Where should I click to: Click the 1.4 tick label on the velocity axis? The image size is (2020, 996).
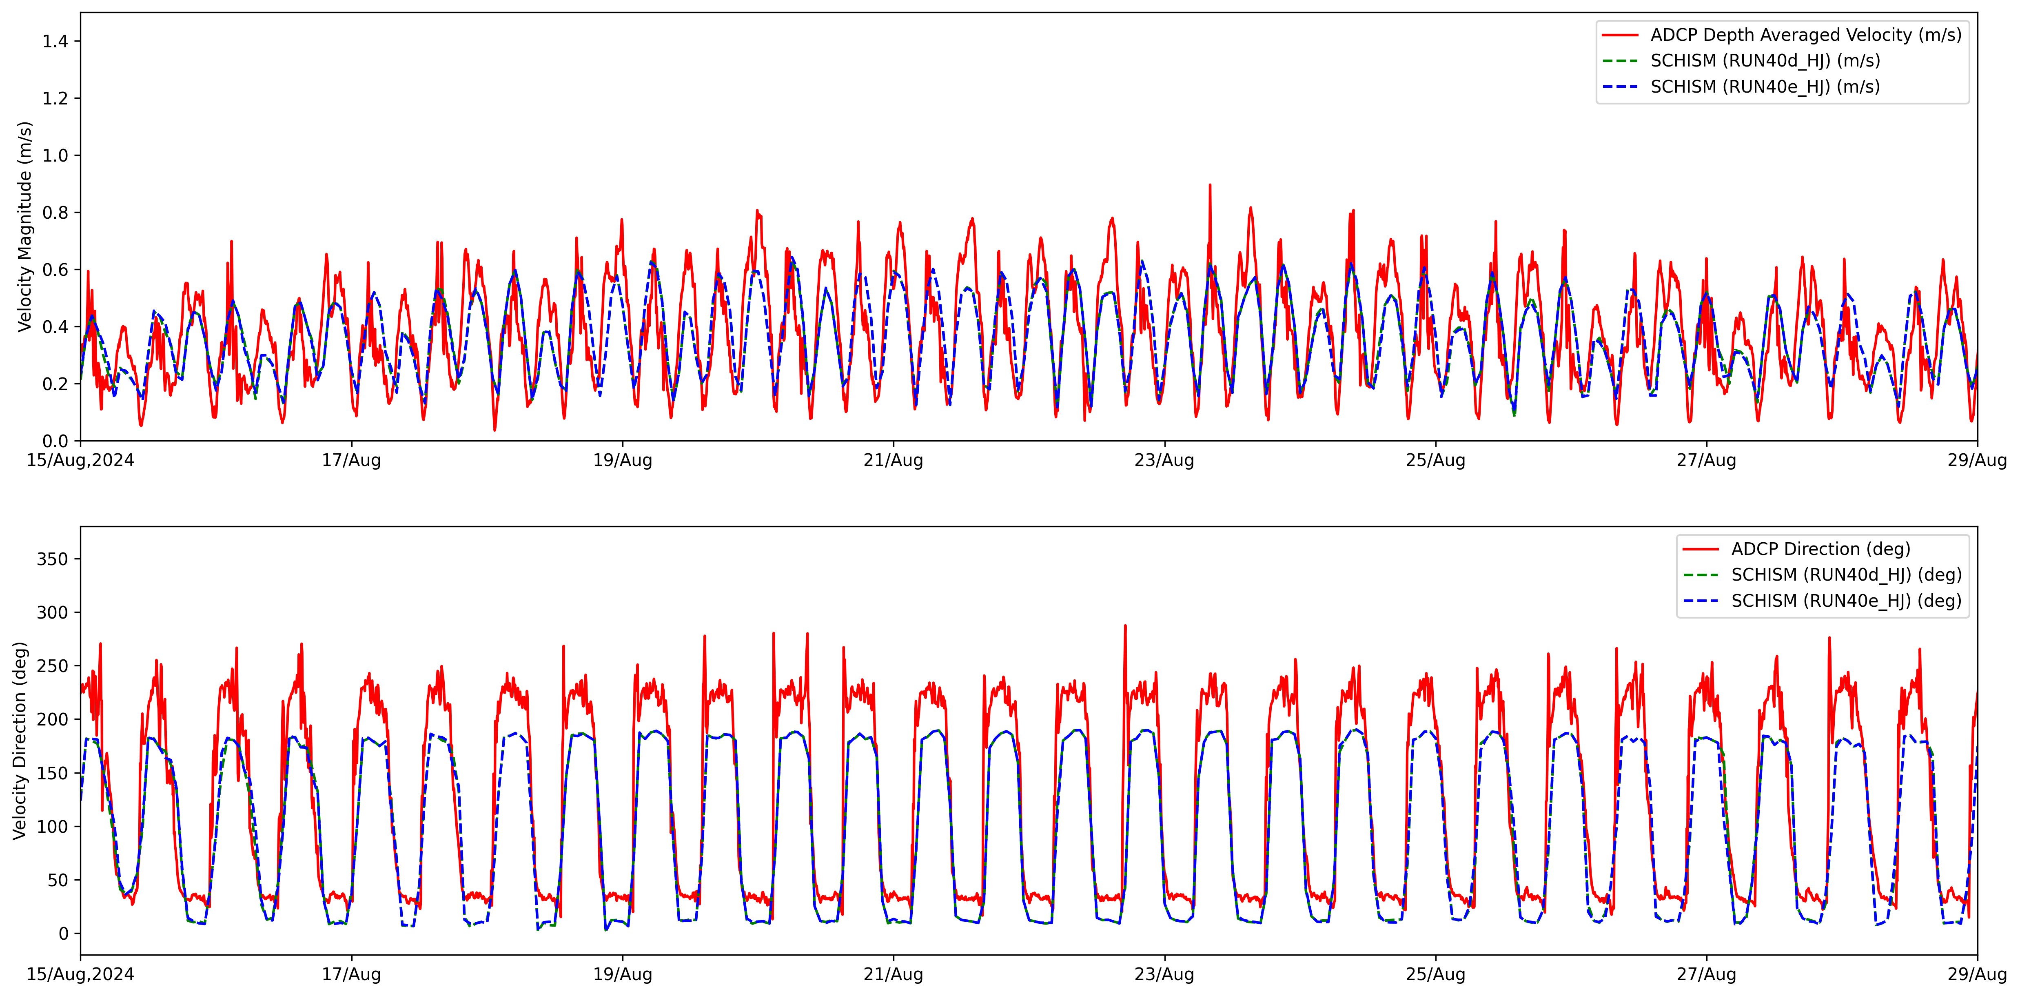[x=55, y=42]
